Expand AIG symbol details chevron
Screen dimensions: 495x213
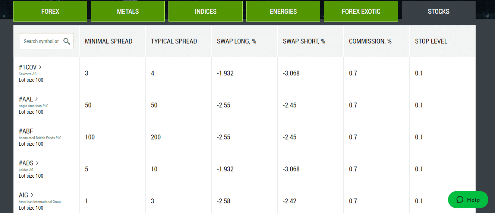click(32, 195)
